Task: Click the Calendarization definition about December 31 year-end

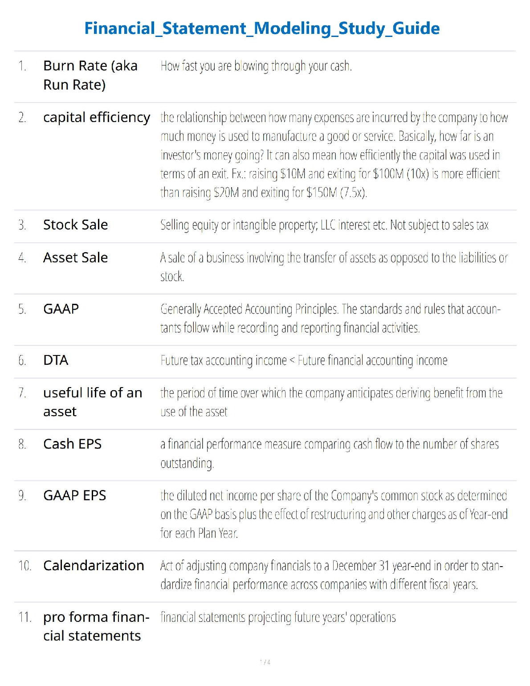Action: point(331,575)
